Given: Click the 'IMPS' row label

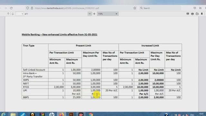Looking at the screenshot, I should point(26,80).
